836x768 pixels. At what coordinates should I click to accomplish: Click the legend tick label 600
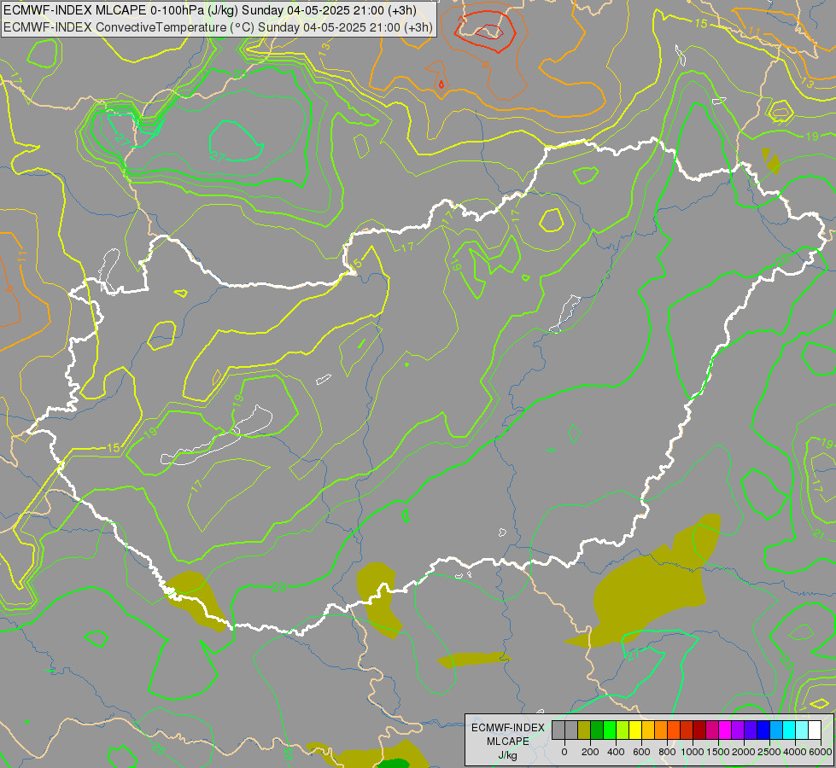(641, 752)
